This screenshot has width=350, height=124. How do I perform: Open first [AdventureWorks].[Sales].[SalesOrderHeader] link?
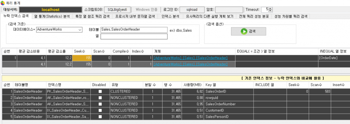click(x=190, y=58)
